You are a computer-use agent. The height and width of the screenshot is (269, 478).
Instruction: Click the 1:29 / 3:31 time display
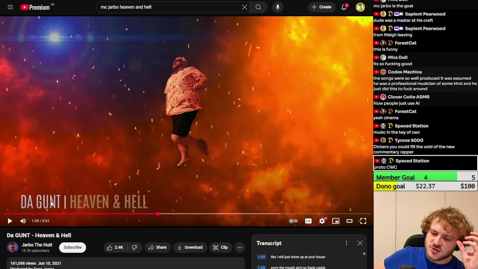coord(40,221)
